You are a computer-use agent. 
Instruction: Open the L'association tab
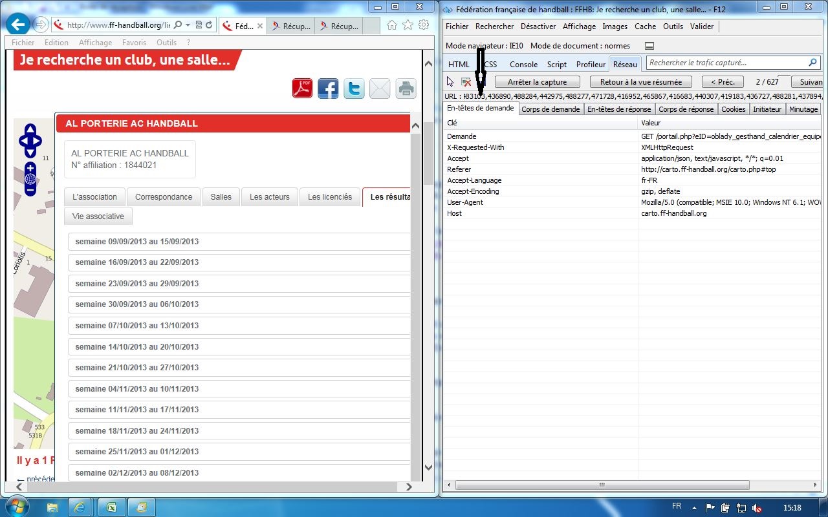[x=94, y=197]
